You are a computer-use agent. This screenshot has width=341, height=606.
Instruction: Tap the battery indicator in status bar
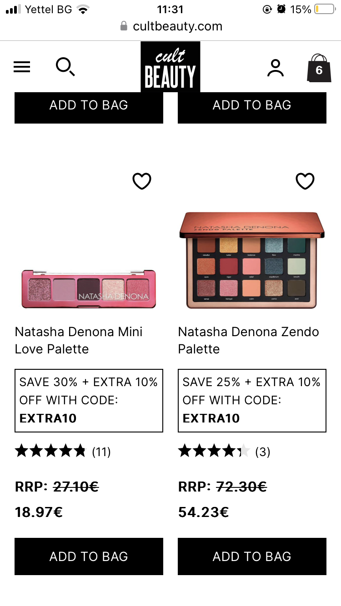point(324,9)
